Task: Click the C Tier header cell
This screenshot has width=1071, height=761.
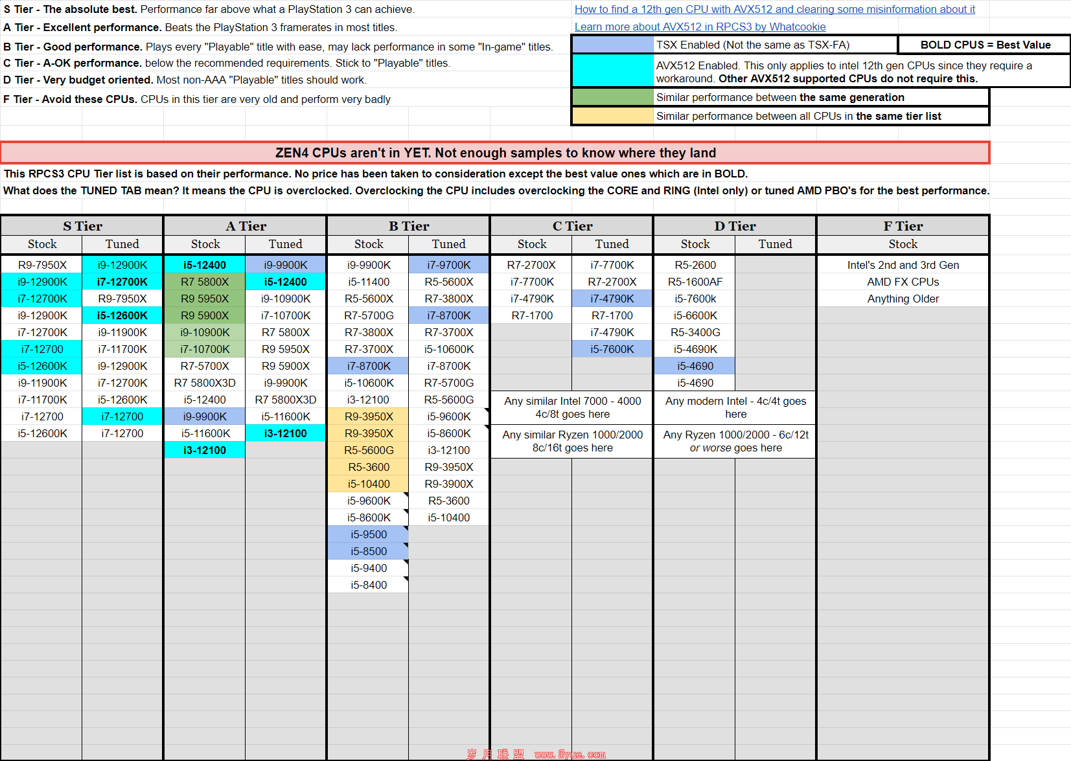Action: click(x=572, y=226)
